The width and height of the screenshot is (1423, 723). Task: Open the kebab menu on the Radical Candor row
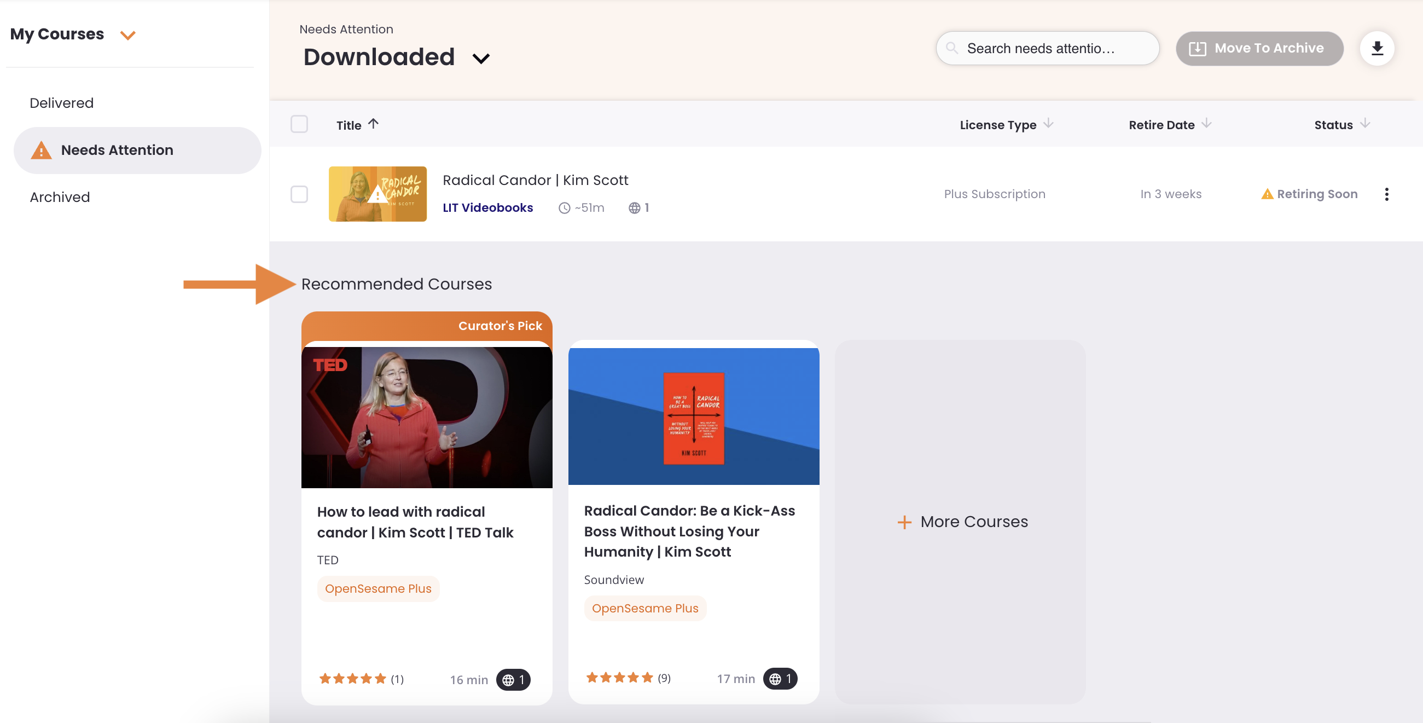click(x=1386, y=194)
